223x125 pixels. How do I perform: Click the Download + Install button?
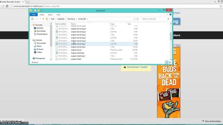pyautogui.click(x=136, y=67)
